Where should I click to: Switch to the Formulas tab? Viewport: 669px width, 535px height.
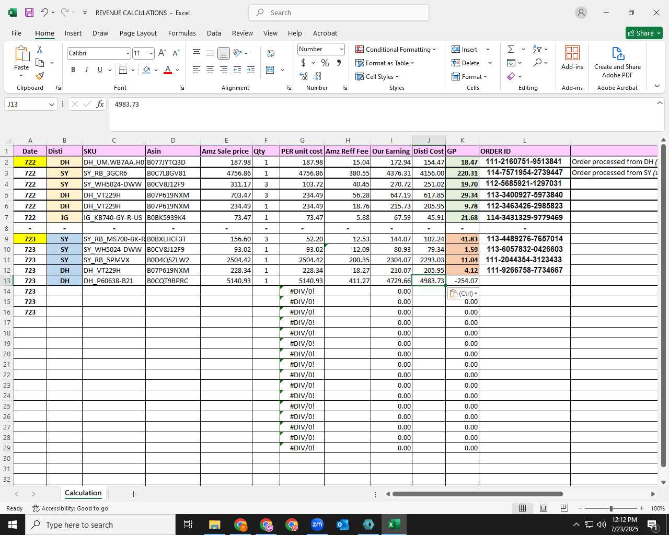pyautogui.click(x=182, y=33)
